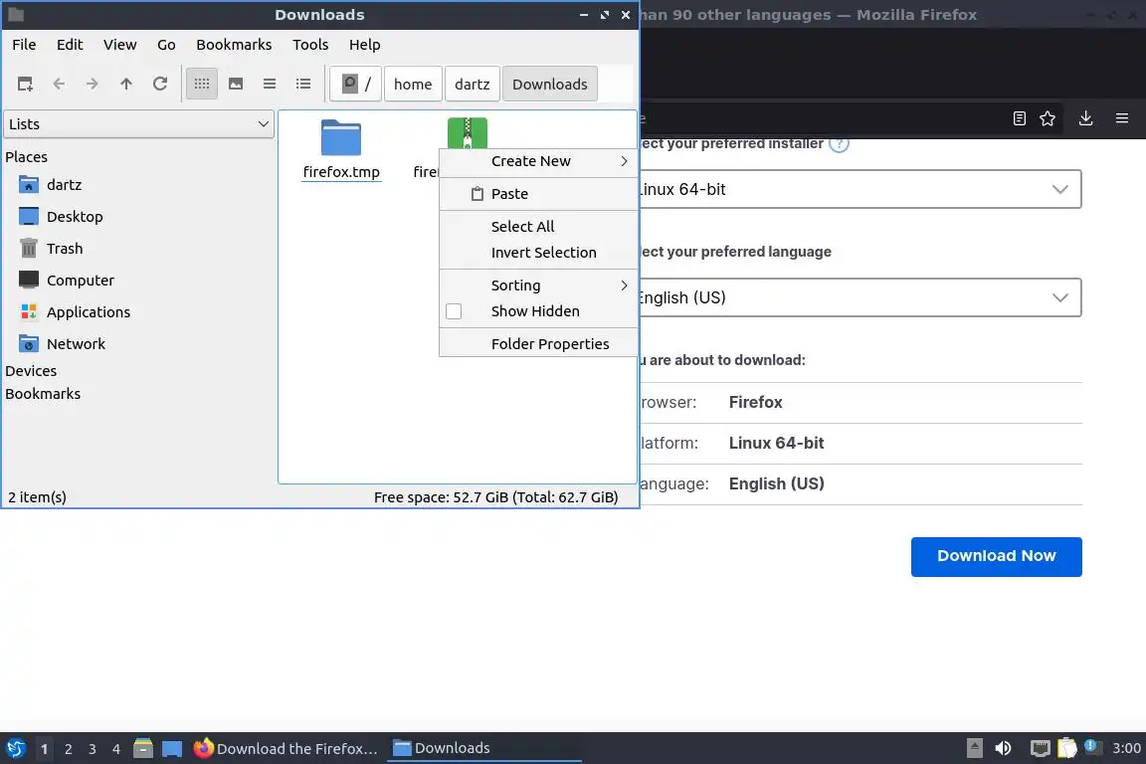Go back in Downloads file manager
The image size is (1146, 764).
(60, 85)
